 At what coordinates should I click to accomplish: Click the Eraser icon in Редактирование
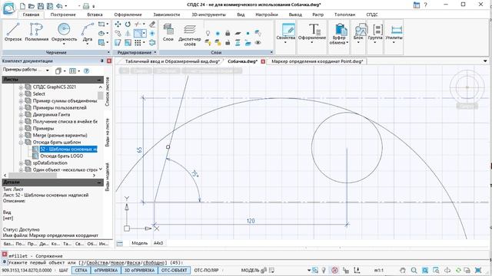coord(152,24)
